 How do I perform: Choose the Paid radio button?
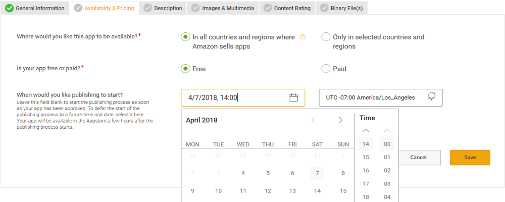326,69
